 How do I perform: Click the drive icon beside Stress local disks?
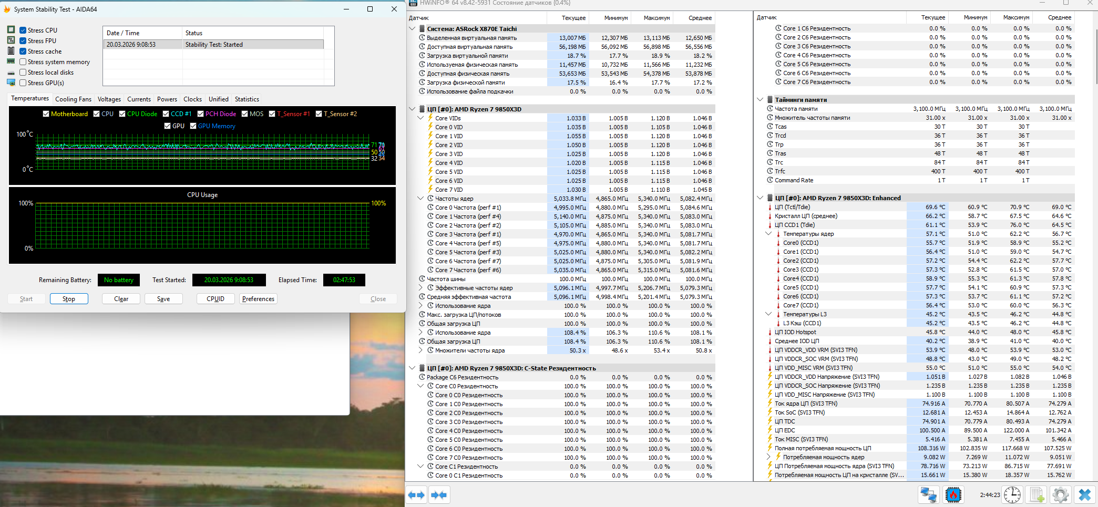(x=11, y=73)
